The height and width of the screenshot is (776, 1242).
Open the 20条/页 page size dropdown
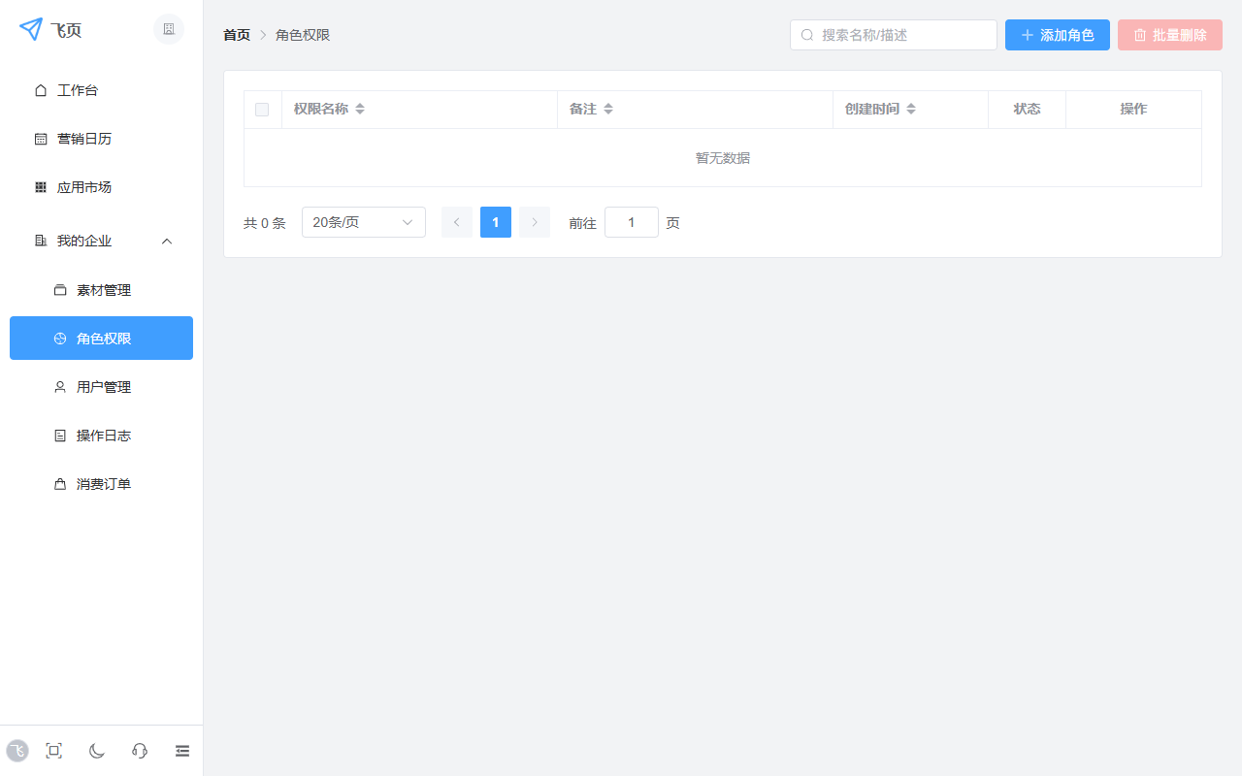point(363,221)
